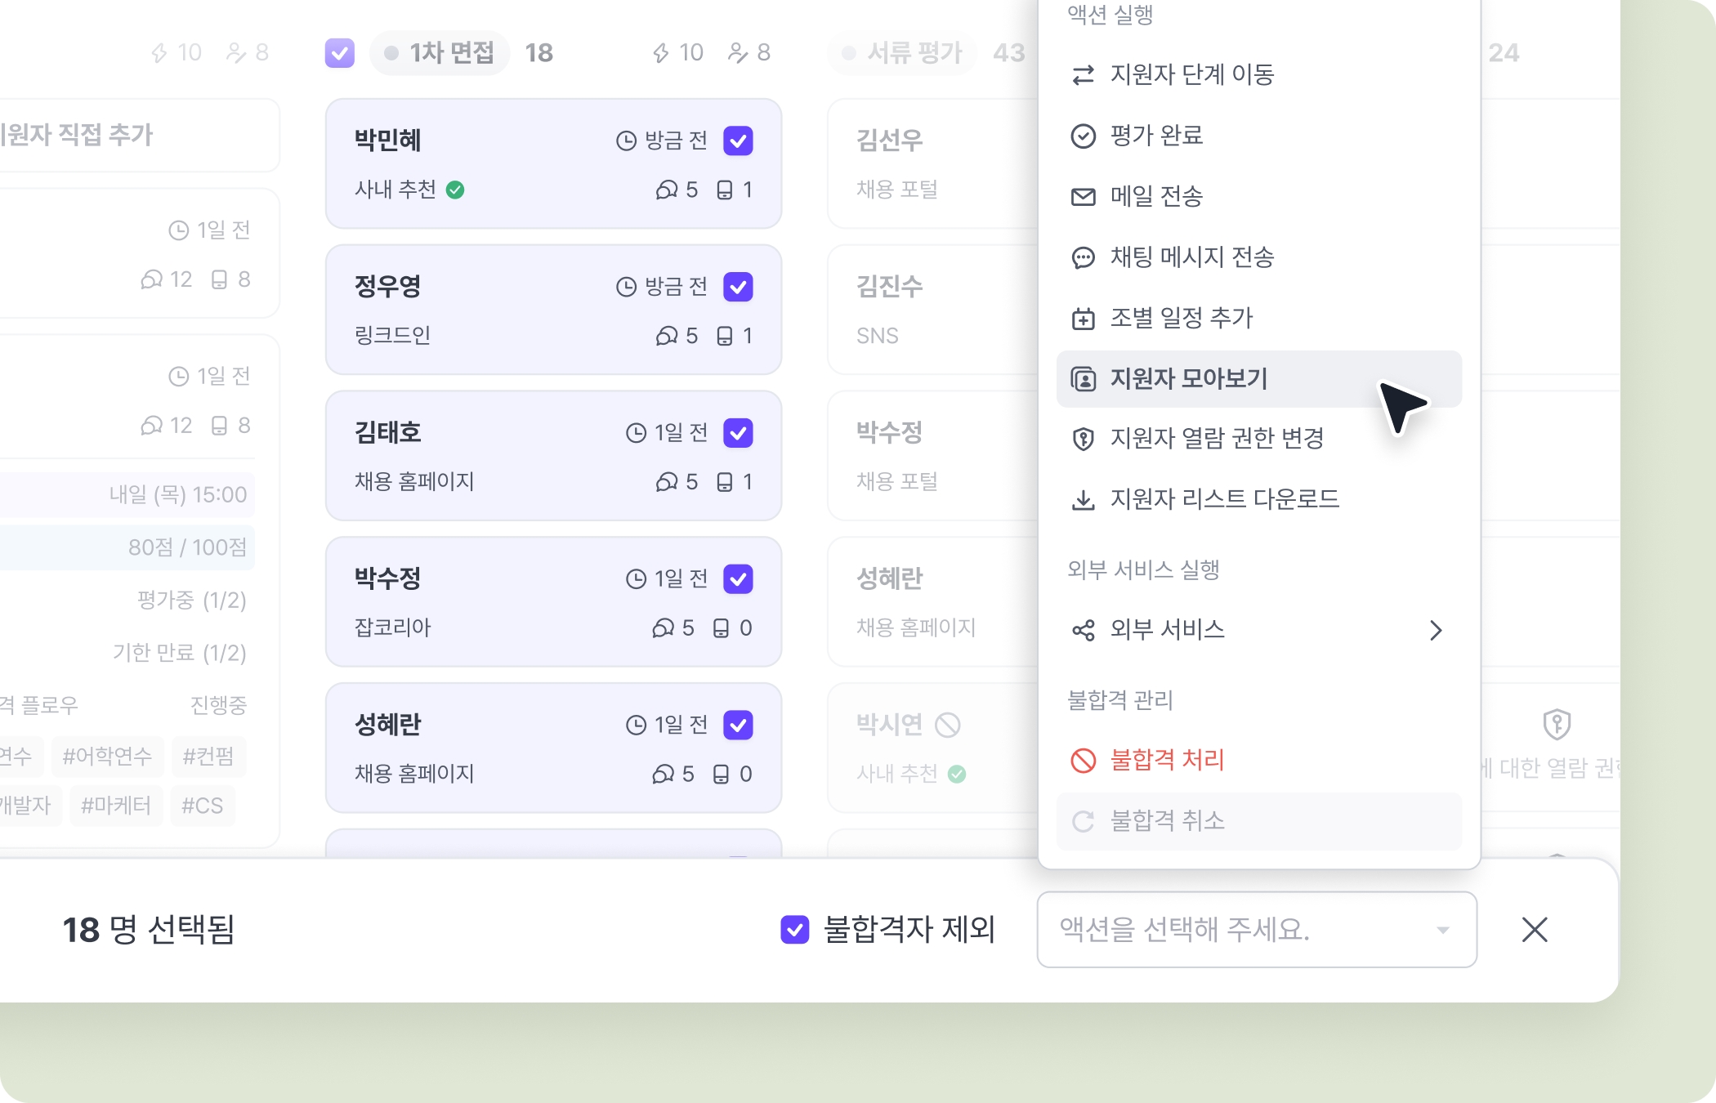This screenshot has width=1716, height=1103.
Task: Choose 지원자 열람 권한 변경 option
Action: click(1217, 439)
